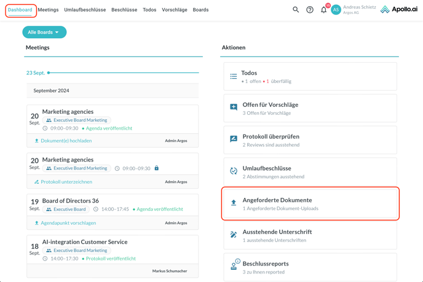
Task: Click the Todos list icon
Action: point(234,77)
